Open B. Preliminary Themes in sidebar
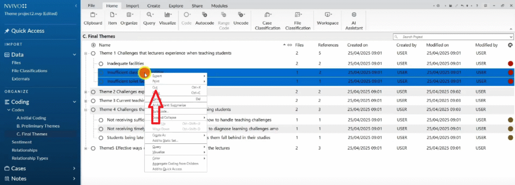Image resolution: width=515 pixels, height=185 pixels. (38, 126)
